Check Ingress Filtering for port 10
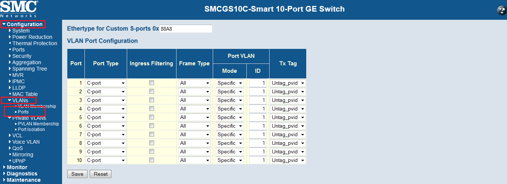The width and height of the screenshot is (507, 184). pos(151,160)
